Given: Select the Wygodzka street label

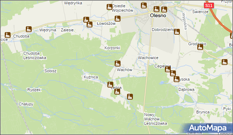Looking at the screenshot, I should (x=184, y=21).
